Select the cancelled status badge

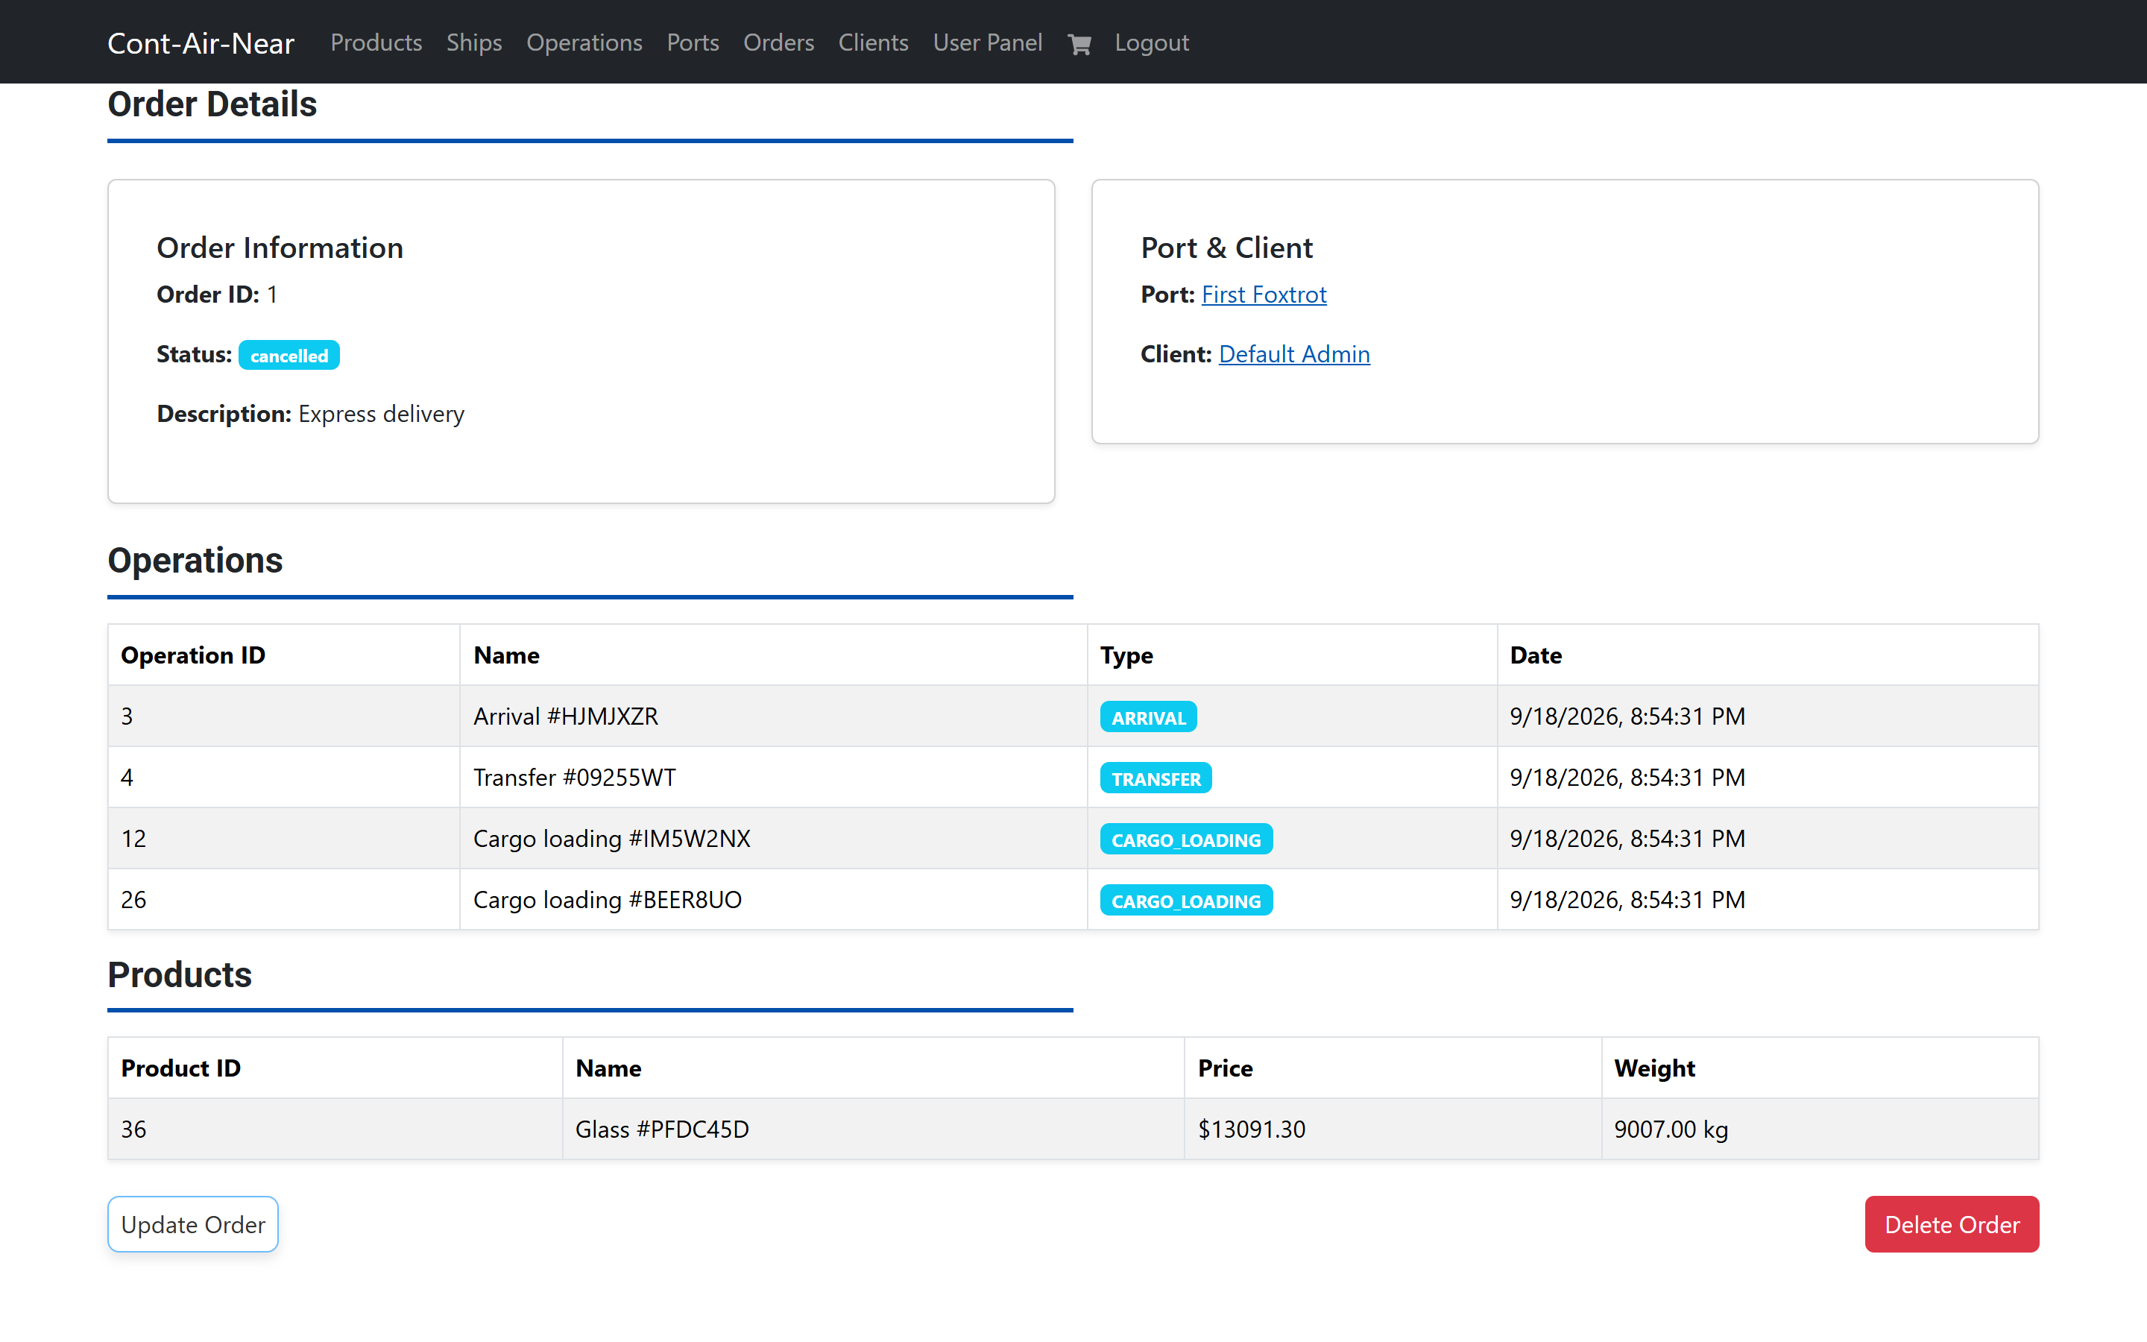tap(289, 355)
